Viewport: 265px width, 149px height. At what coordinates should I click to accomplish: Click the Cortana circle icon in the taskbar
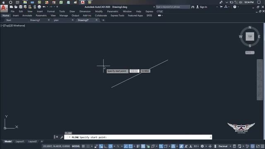click(10, 2)
